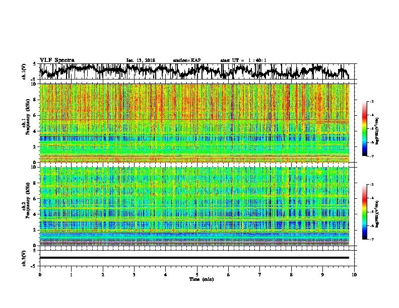Click time axis tick label "9"

point(322,275)
